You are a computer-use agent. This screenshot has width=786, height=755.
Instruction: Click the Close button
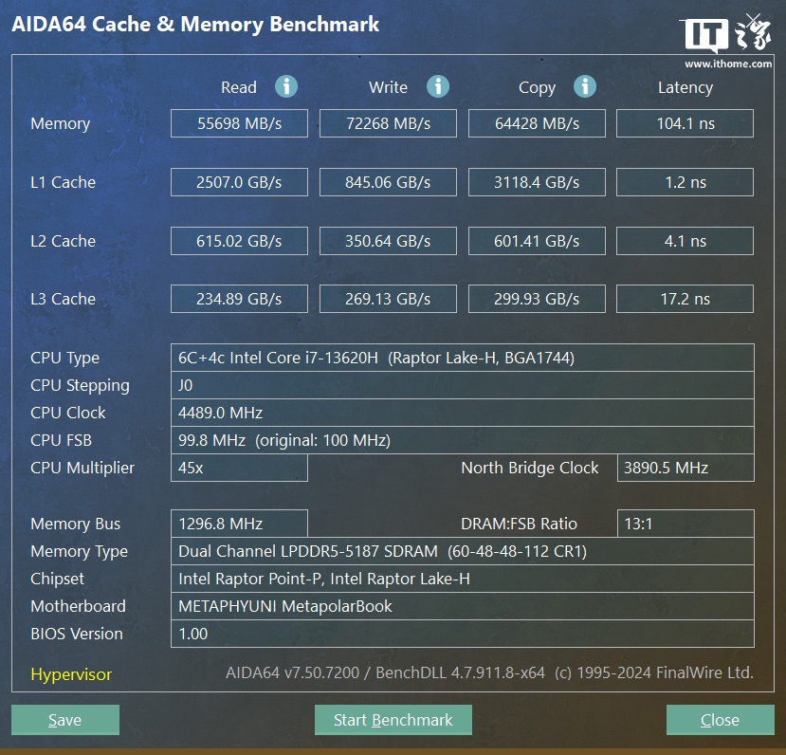coord(720,720)
